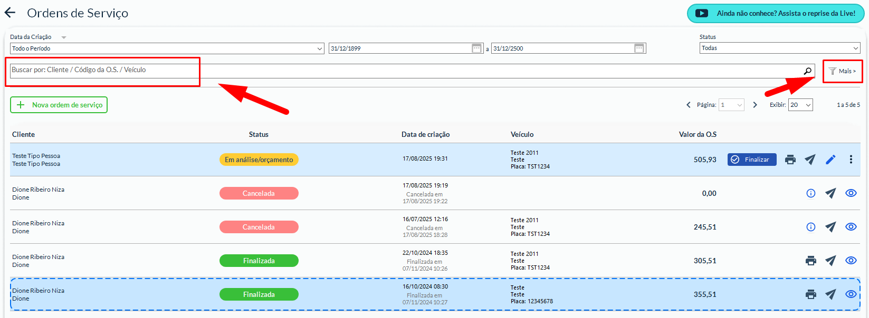
Task: Change Exibir items per page dropdown
Action: point(800,105)
